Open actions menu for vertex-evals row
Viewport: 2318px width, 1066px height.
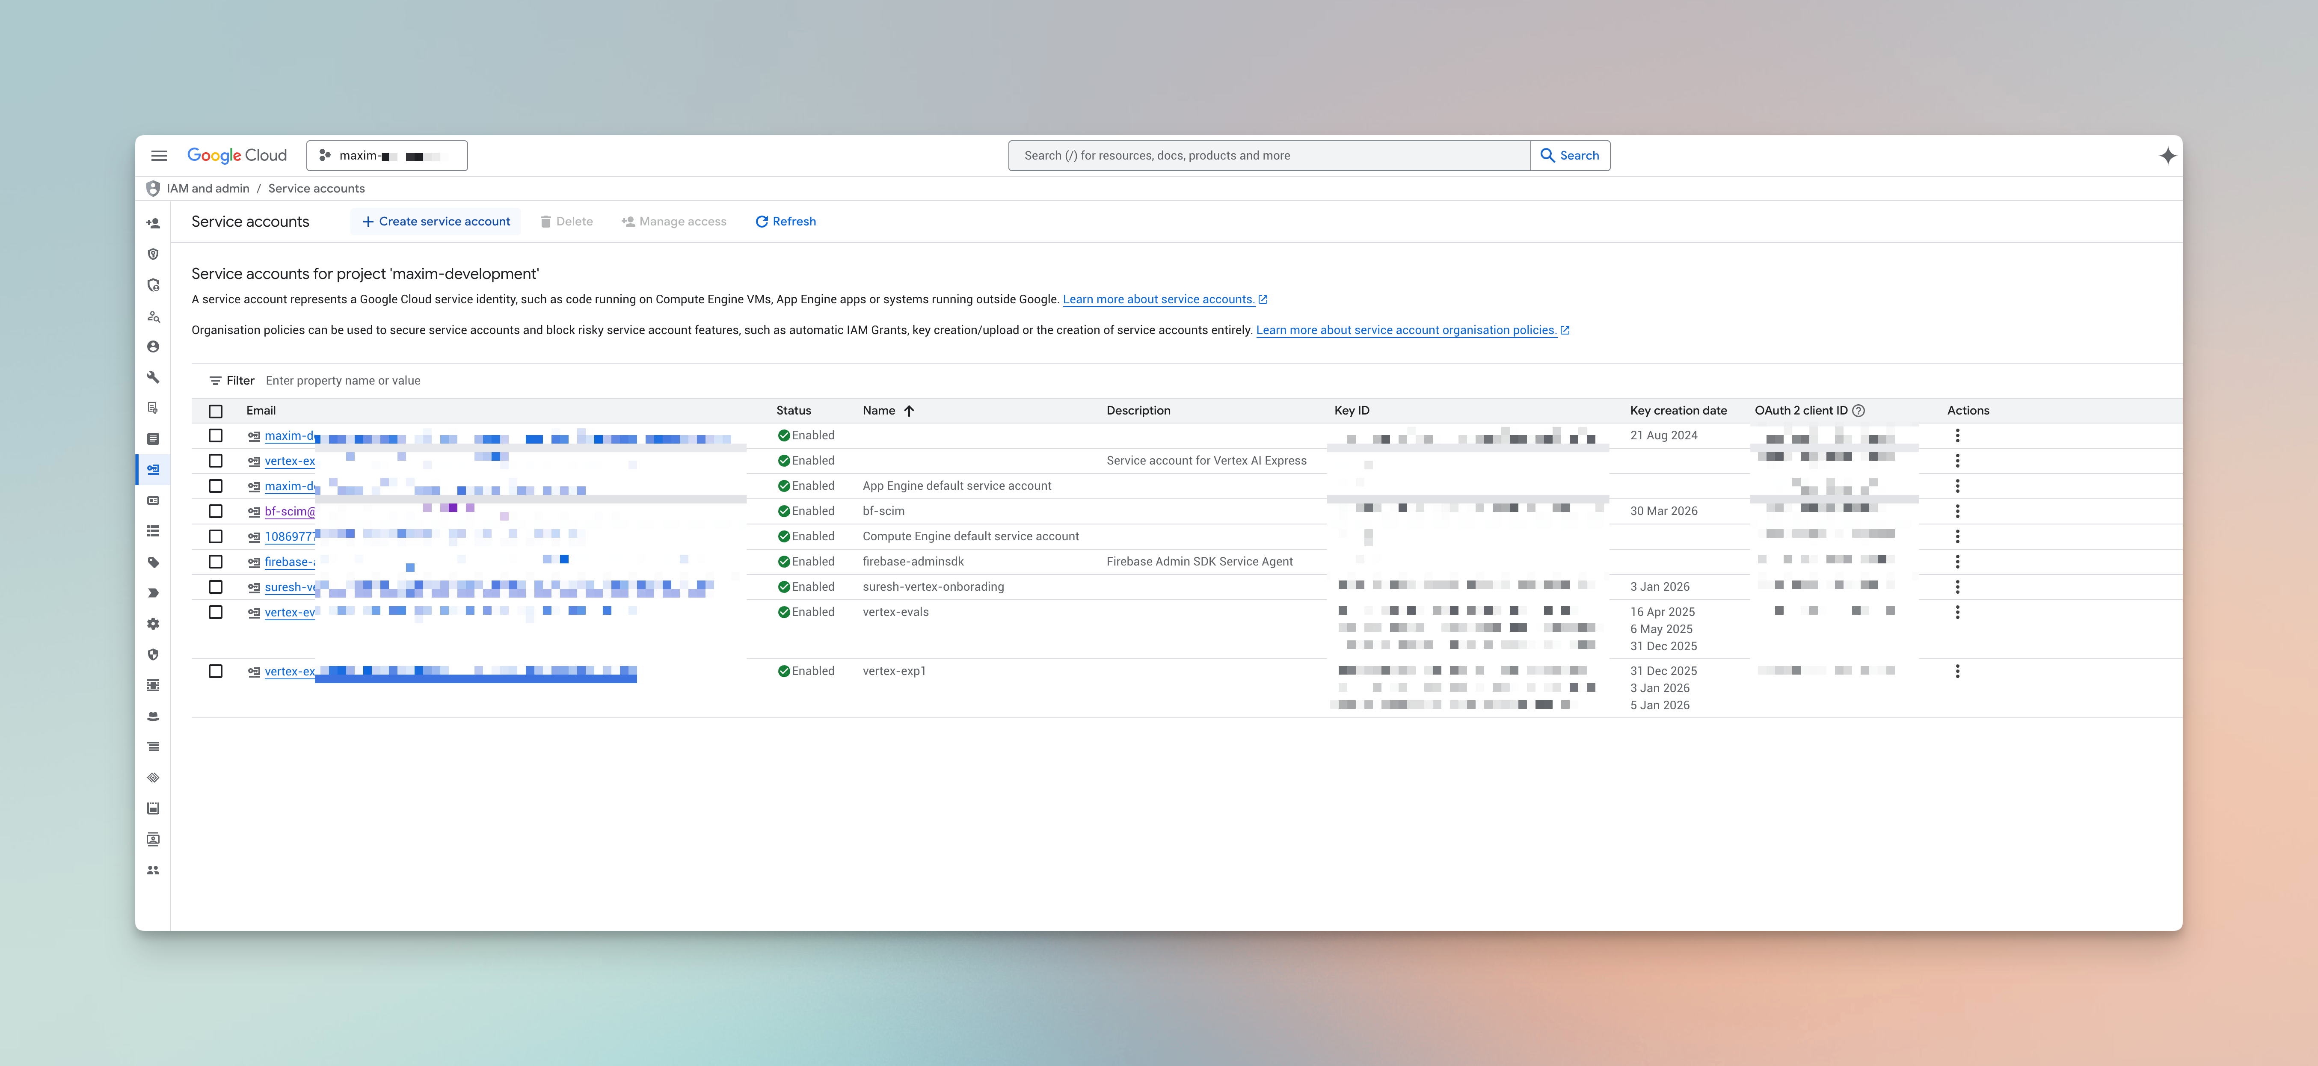[x=1957, y=612]
